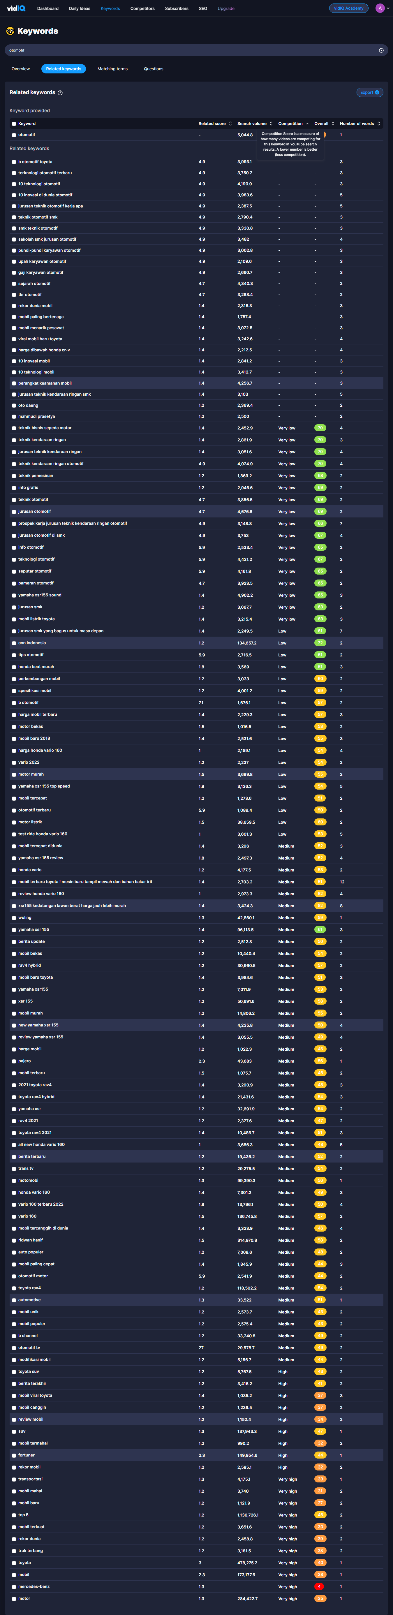This screenshot has width=393, height=1615.
Task: Toggle the select-all Keyword checkbox
Action: coord(14,124)
